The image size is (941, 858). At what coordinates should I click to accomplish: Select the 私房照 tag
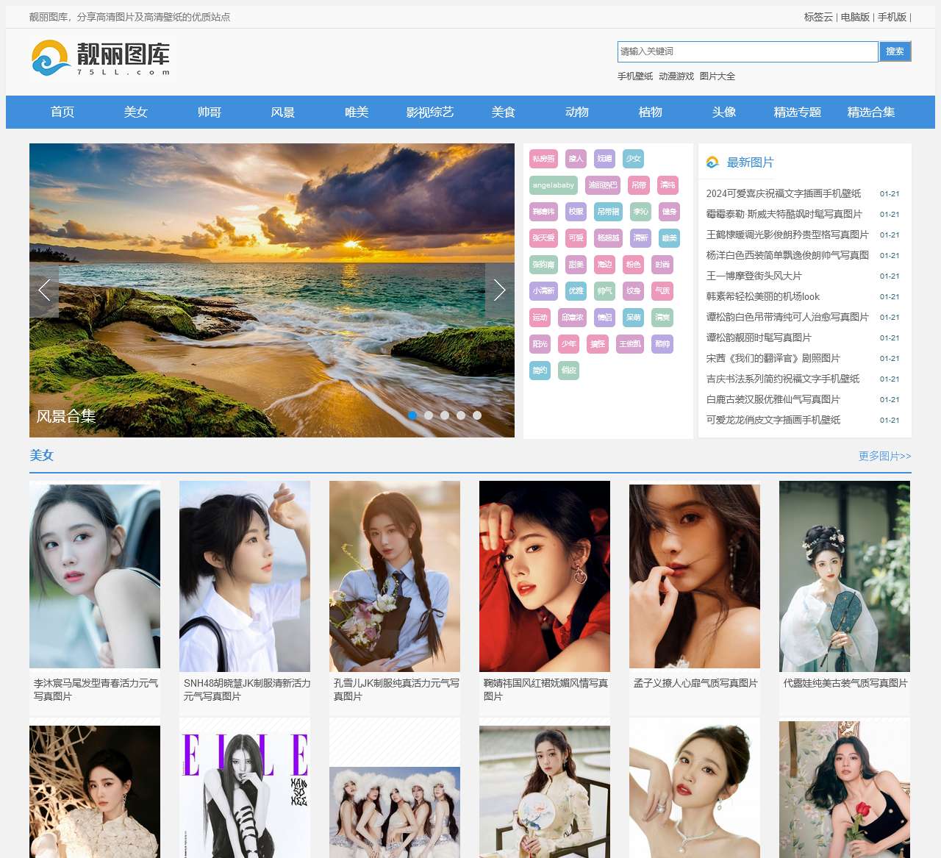click(x=543, y=159)
